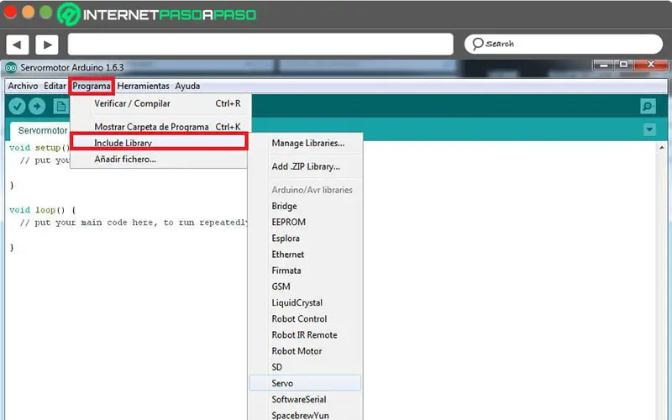Click the editor scrollbar up arrow
This screenshot has width=672, height=420.
coord(662,148)
